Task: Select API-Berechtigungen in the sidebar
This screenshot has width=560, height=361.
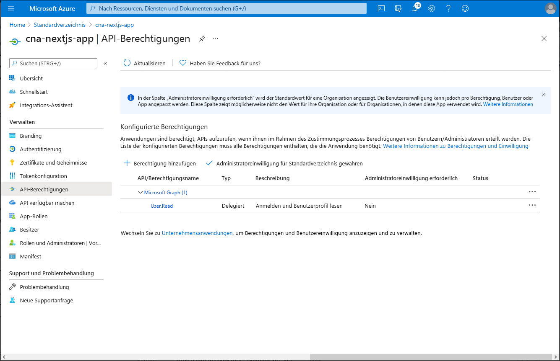Action: coord(56,189)
